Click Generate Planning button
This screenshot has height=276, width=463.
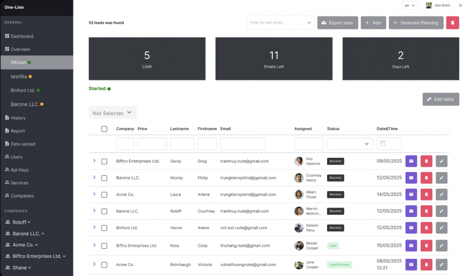click(x=416, y=23)
